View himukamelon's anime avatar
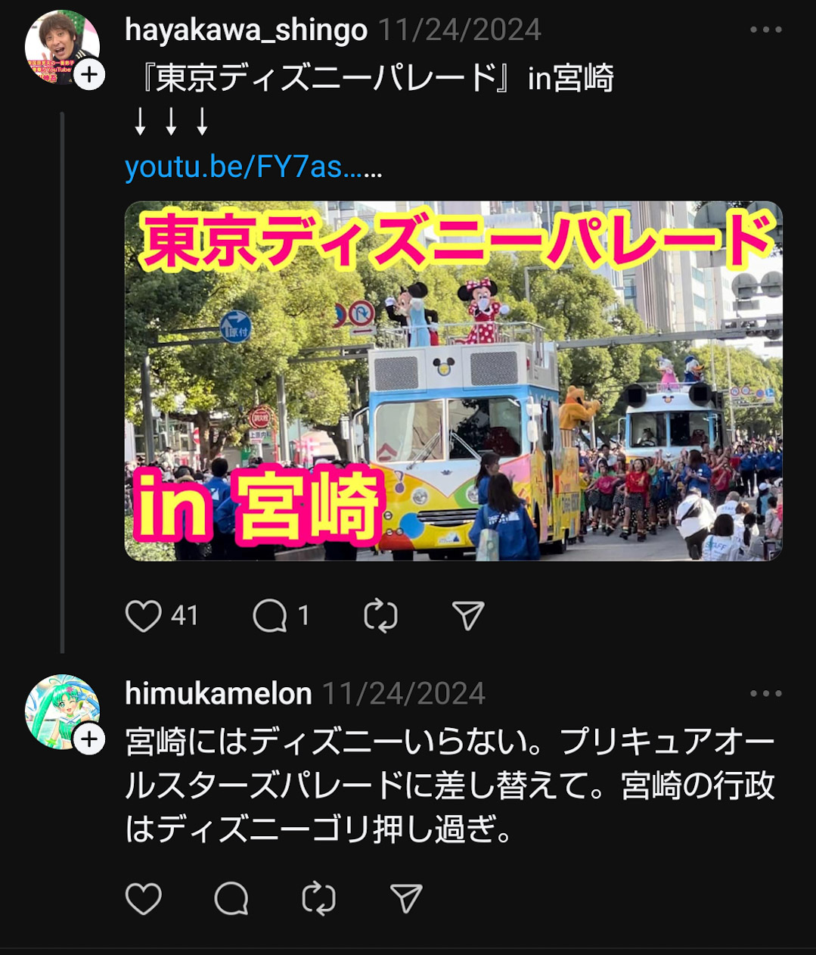 click(62, 711)
